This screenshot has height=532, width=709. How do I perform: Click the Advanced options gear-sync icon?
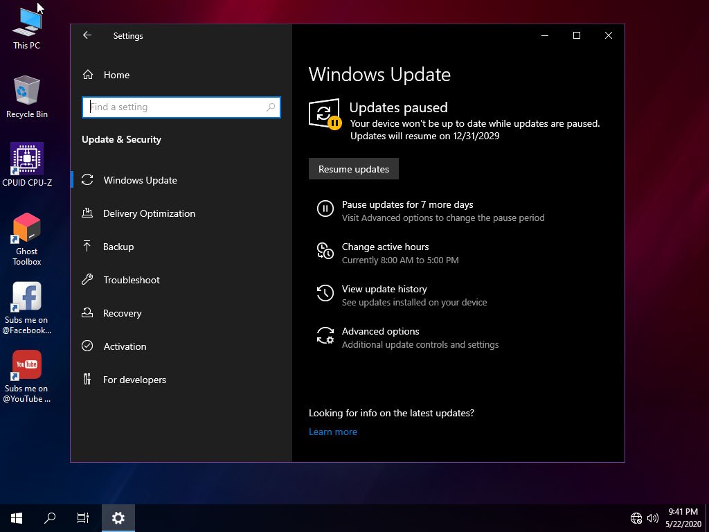coord(325,335)
